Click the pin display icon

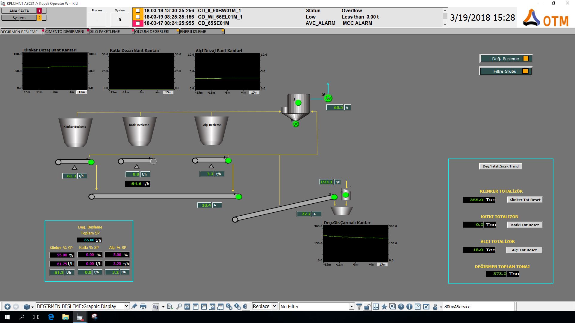click(134, 306)
